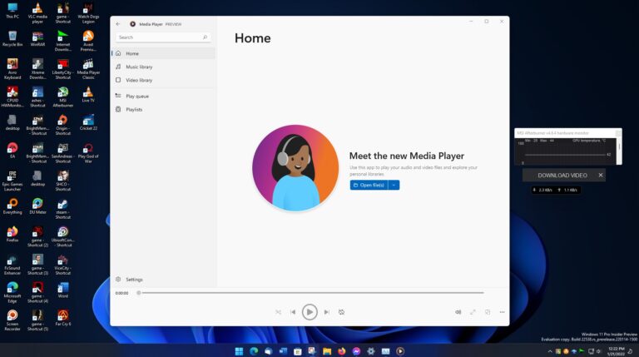The image size is (639, 357).
Task: Select the Word desktop icon
Action: click(62, 290)
